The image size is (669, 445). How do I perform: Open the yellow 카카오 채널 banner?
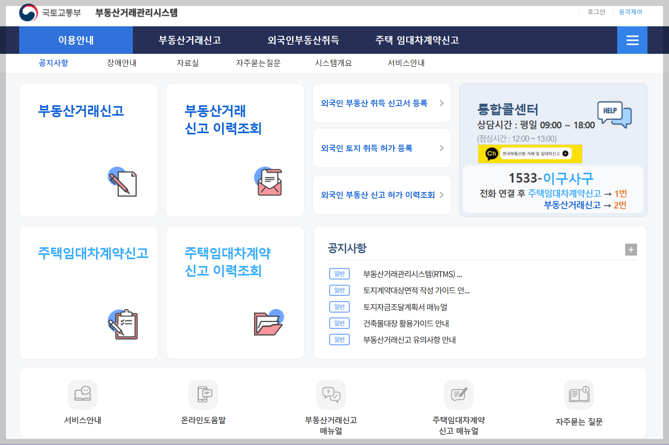point(530,154)
